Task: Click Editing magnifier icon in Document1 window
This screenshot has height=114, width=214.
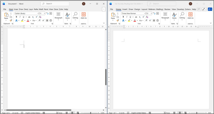Action: (75, 15)
